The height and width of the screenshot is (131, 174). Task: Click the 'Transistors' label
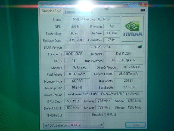point(95,40)
